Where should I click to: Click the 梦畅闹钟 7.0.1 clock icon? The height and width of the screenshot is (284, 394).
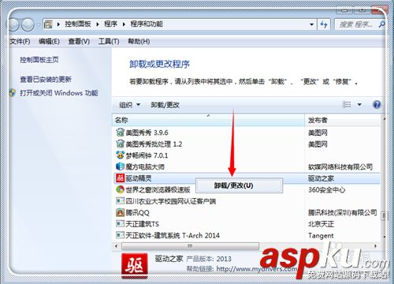click(120, 155)
